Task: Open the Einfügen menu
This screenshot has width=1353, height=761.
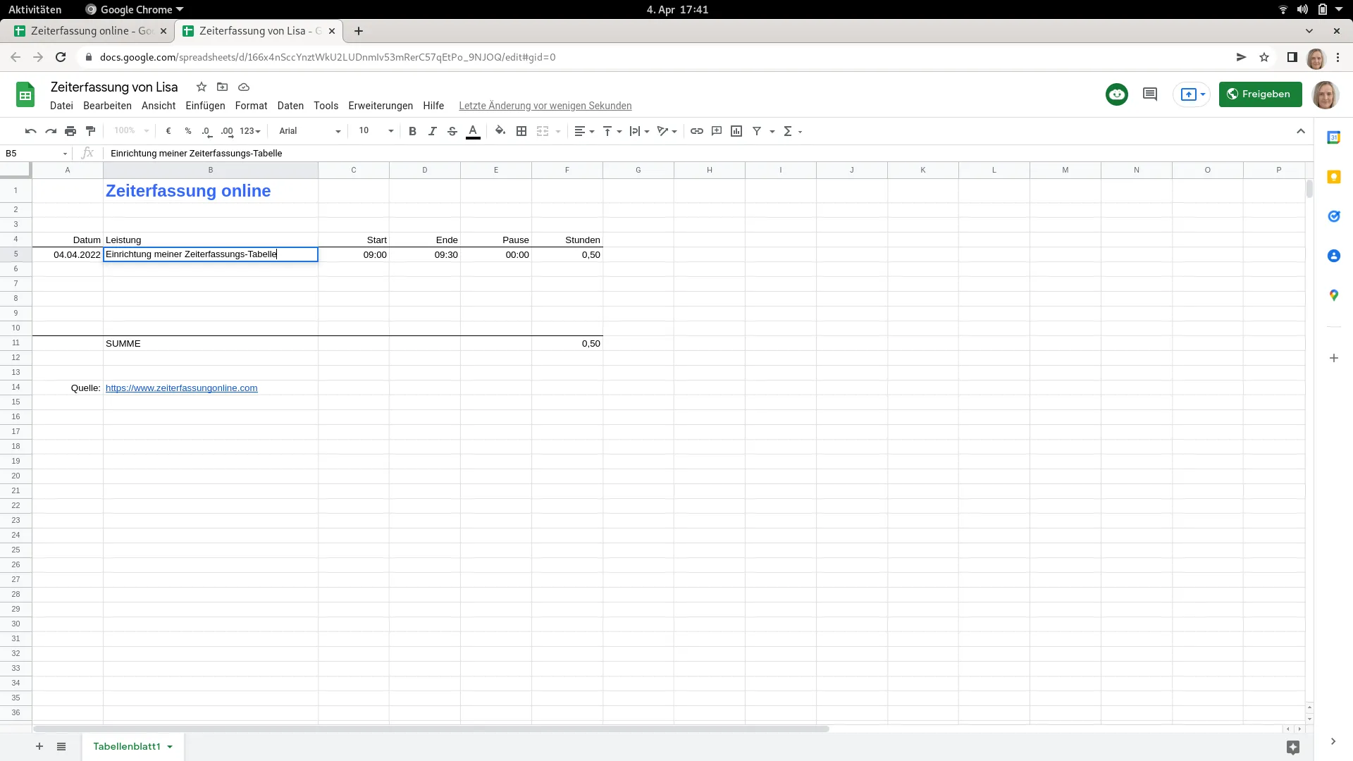Action: click(x=205, y=106)
